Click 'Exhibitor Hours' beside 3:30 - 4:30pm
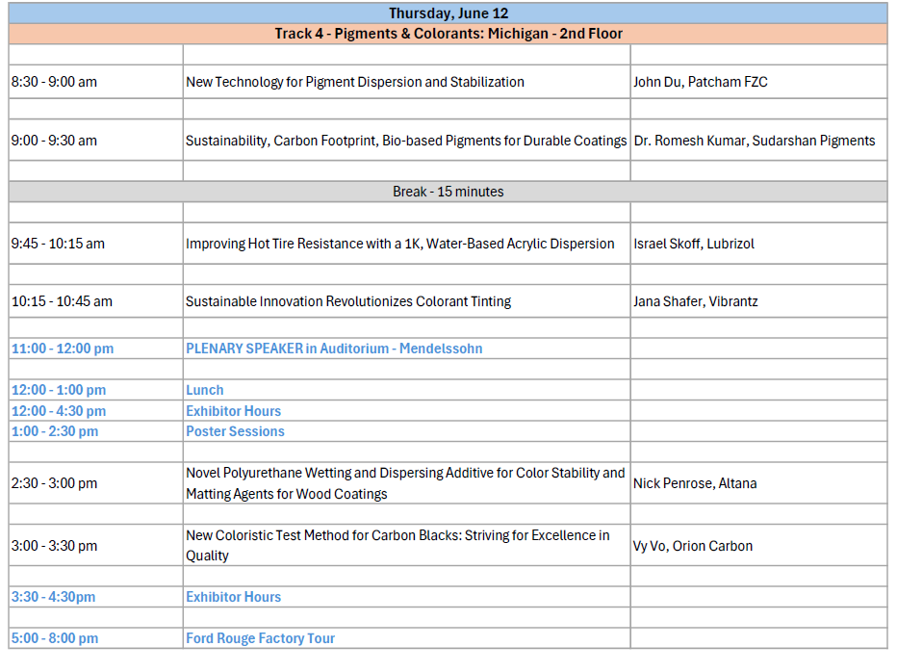The width and height of the screenshot is (897, 672). tap(234, 597)
